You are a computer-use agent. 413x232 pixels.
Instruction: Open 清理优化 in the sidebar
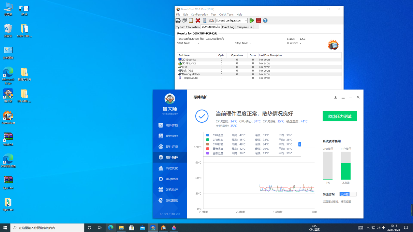(x=170, y=168)
